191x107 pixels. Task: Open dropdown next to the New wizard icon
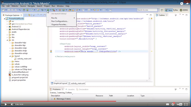click(x=6, y=10)
